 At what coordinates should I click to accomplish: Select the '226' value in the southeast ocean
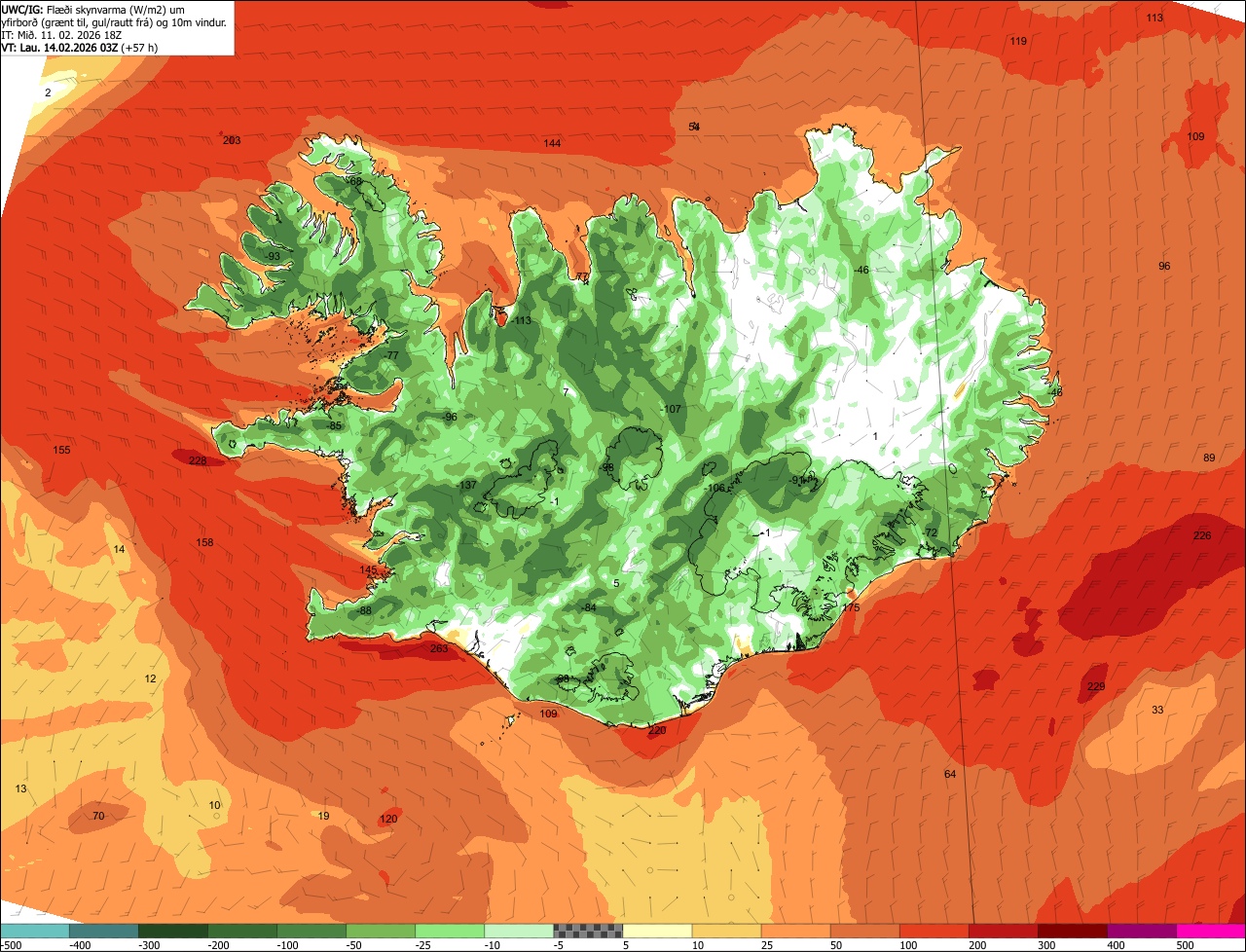click(x=1202, y=536)
